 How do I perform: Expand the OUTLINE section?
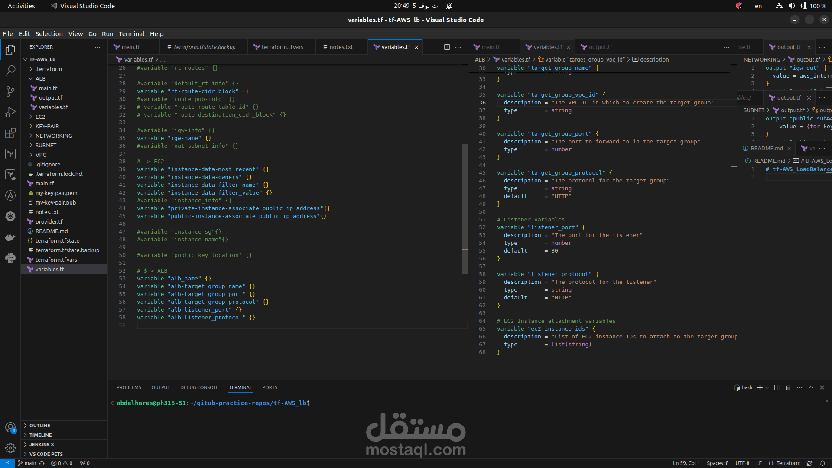click(x=40, y=426)
